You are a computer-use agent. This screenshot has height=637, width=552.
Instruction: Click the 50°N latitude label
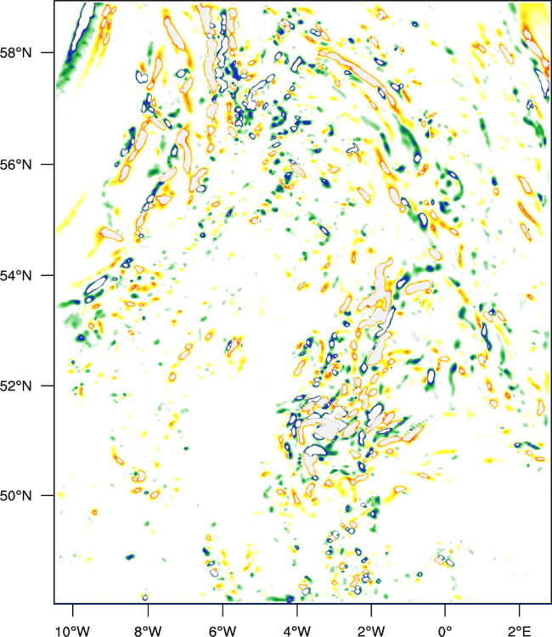(x=16, y=496)
